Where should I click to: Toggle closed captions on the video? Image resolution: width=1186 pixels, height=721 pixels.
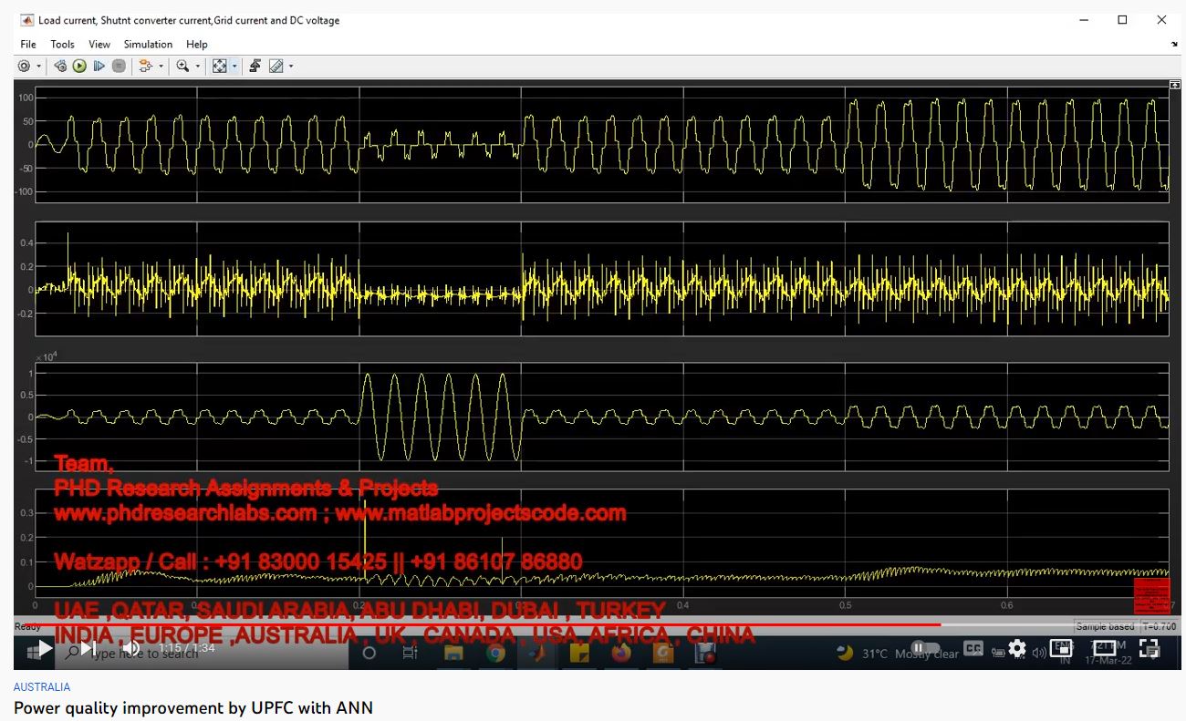[973, 649]
